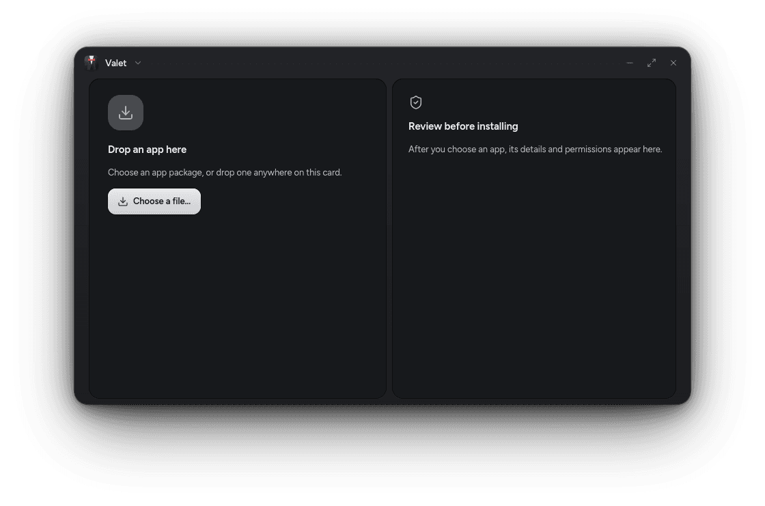Screen dimensions: 765x506
Task: Click the text about details and permissions
Action: click(535, 150)
